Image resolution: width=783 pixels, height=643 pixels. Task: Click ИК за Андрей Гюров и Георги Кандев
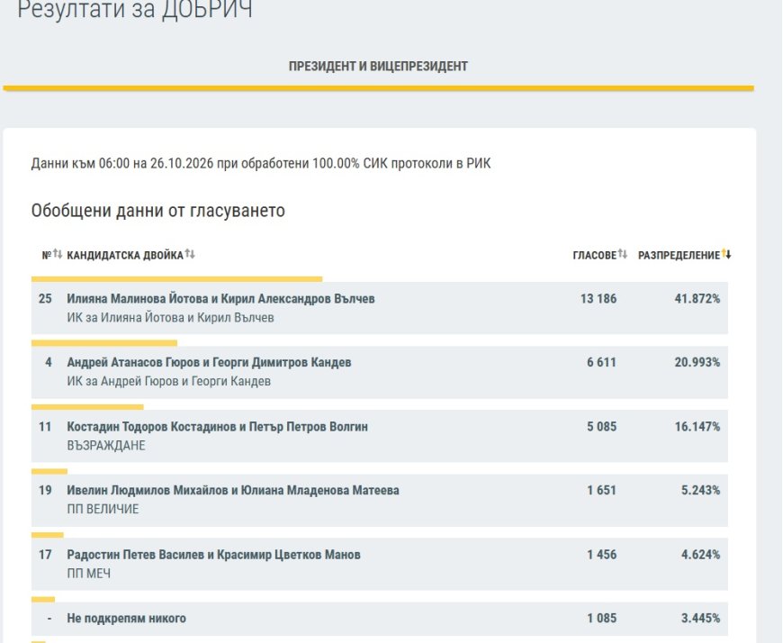[x=169, y=381]
